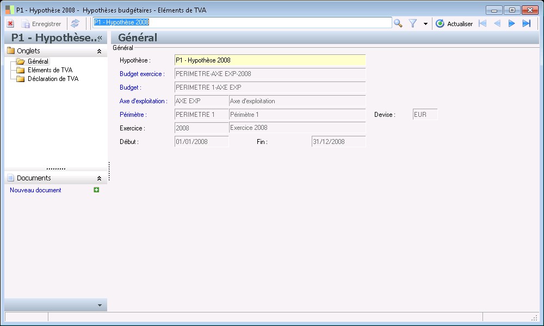Click the Exercice 2008 description field
Screen dimensions: 544x326
point(298,128)
